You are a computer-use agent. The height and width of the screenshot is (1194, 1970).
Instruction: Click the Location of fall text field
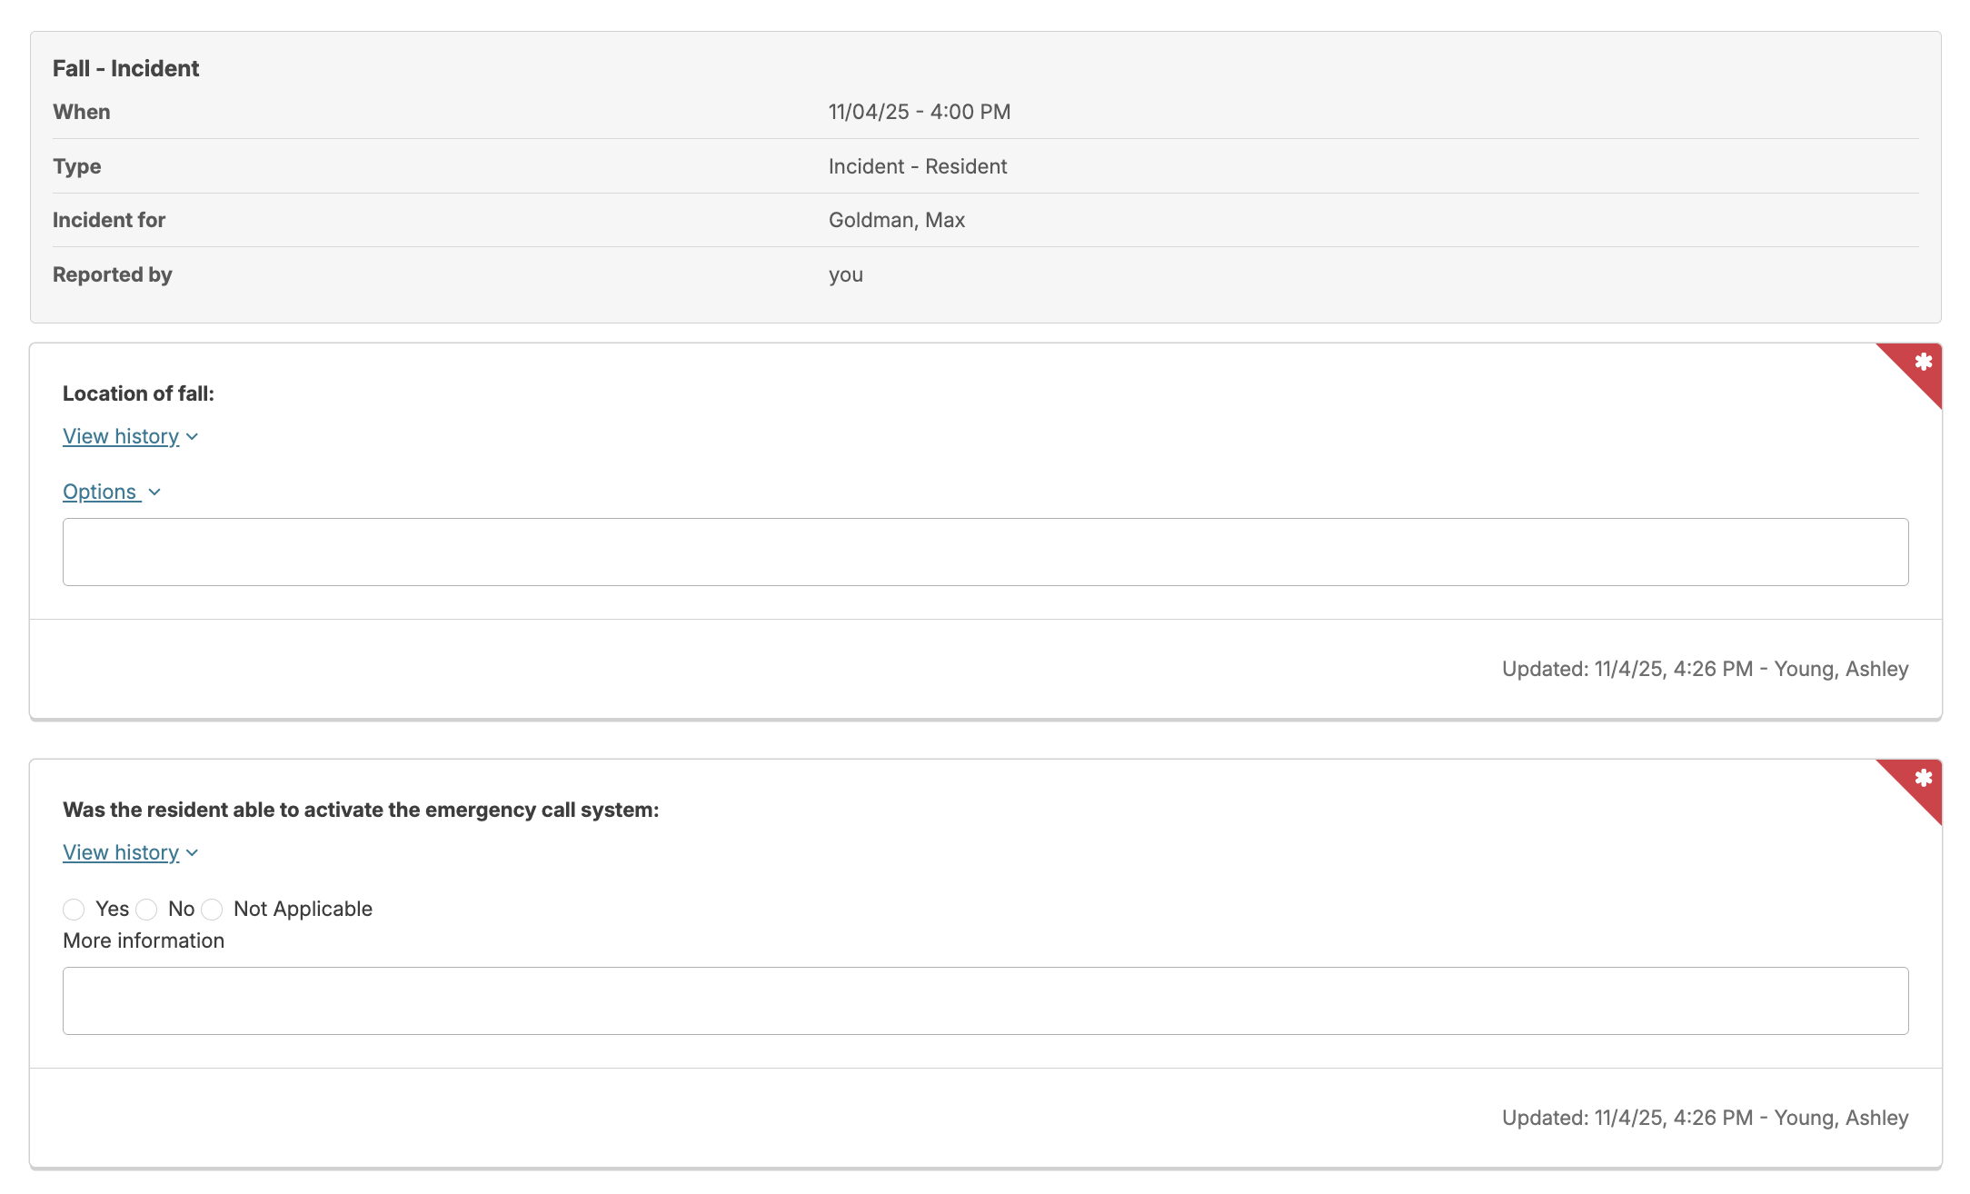(x=985, y=552)
